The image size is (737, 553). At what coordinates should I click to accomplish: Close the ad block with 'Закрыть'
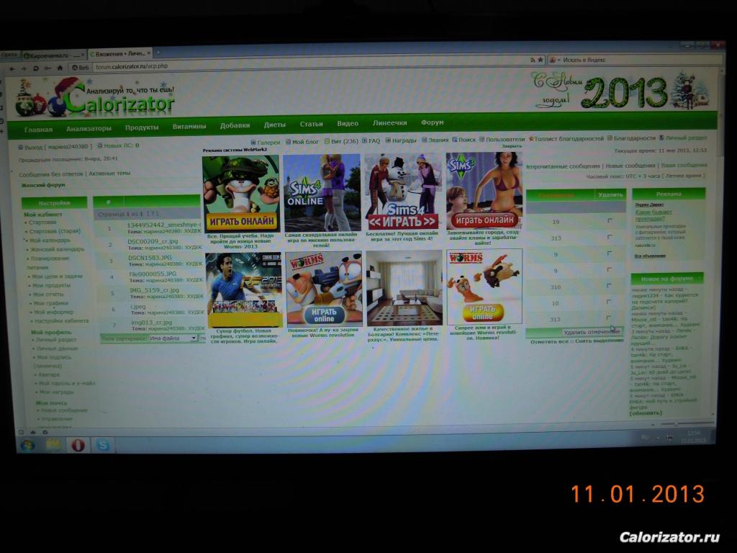click(512, 146)
